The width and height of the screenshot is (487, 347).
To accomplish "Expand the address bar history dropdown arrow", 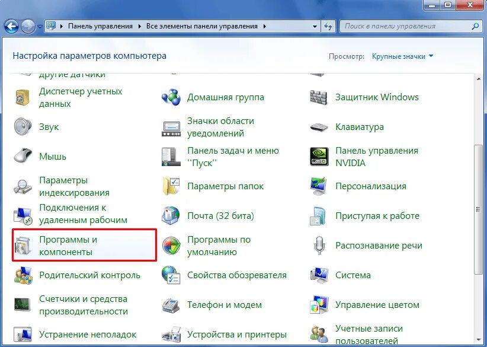I will [315, 27].
